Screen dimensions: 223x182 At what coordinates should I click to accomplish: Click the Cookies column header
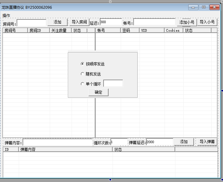tap(173, 30)
